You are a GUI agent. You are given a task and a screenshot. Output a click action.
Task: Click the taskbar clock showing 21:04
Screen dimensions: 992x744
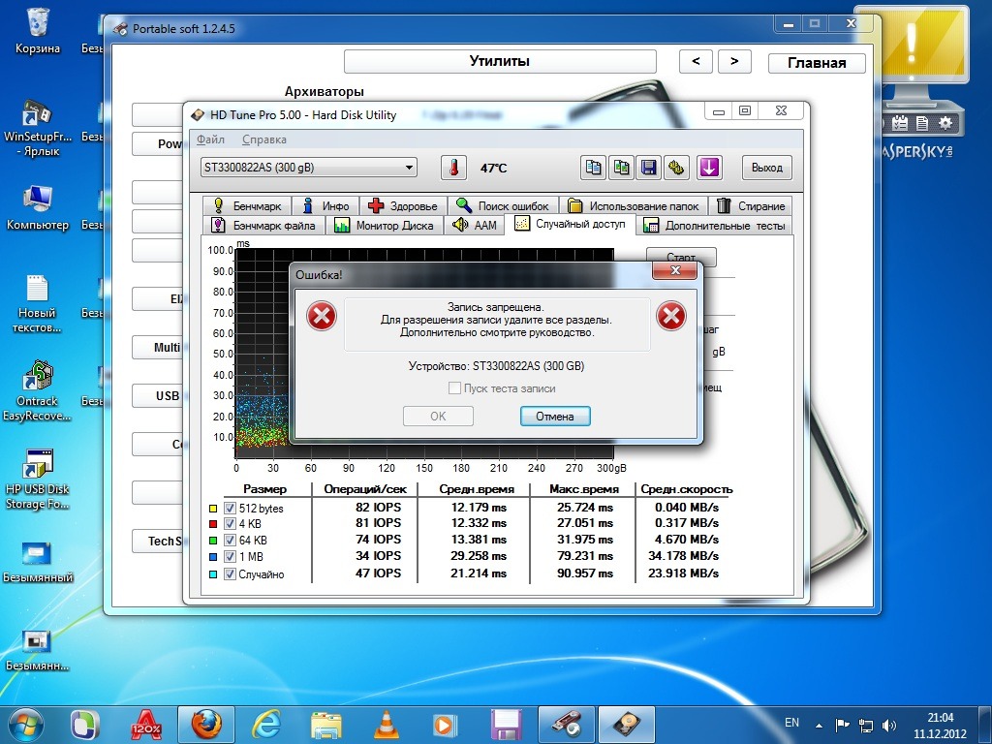[940, 725]
